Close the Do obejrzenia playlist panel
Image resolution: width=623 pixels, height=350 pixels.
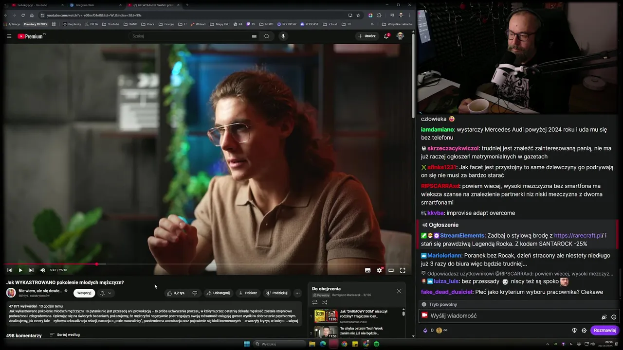point(399,291)
